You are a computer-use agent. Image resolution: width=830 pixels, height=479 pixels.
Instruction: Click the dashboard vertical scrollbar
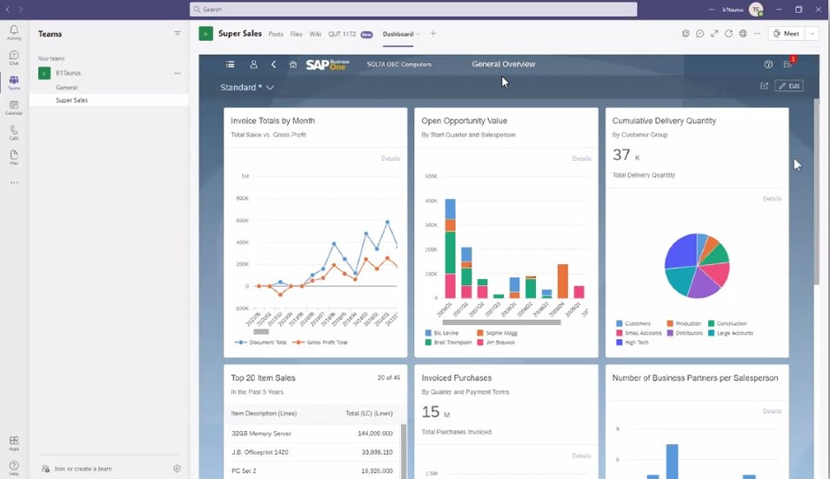816,191
